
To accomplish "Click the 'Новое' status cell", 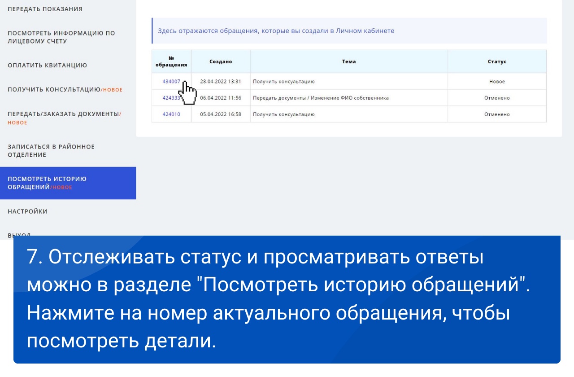I will coord(497,81).
